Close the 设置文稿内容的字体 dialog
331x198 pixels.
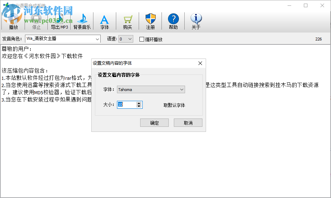(200, 63)
